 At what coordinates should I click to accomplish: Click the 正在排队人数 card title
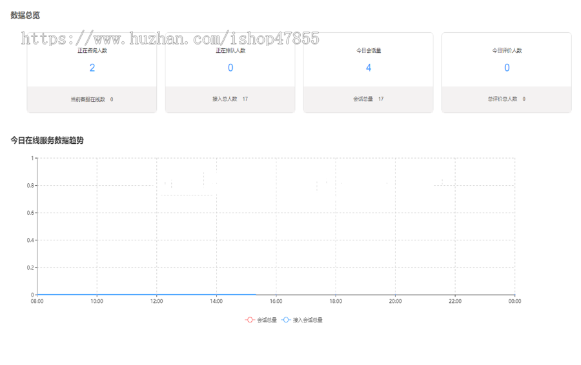230,50
